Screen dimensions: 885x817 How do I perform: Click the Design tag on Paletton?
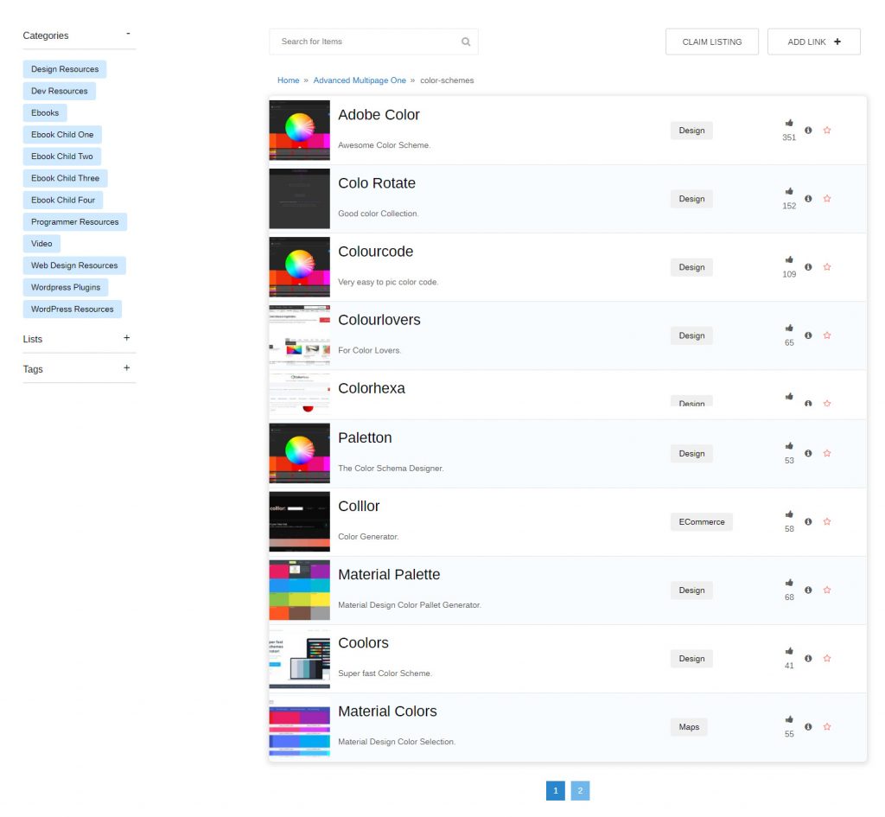click(x=691, y=453)
